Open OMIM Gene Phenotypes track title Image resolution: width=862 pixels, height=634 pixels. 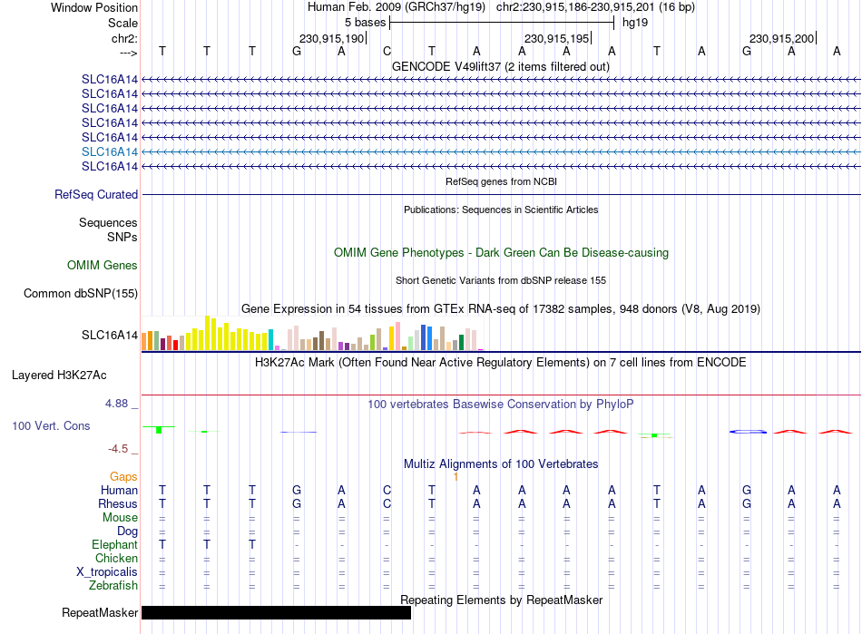(x=501, y=253)
